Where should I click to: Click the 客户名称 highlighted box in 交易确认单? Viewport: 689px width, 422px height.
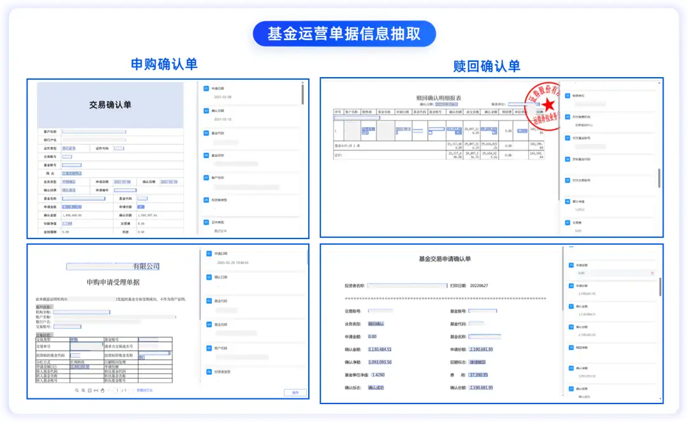[x=94, y=132]
